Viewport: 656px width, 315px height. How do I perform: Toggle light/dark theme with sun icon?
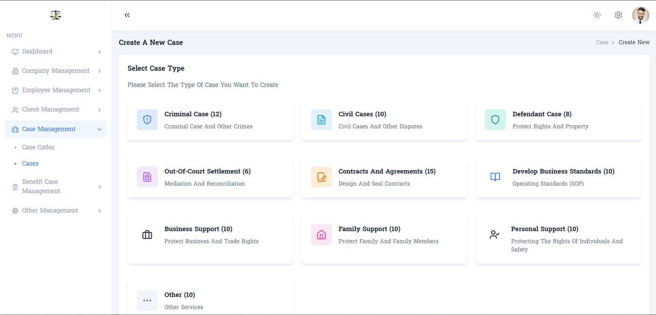coord(597,15)
